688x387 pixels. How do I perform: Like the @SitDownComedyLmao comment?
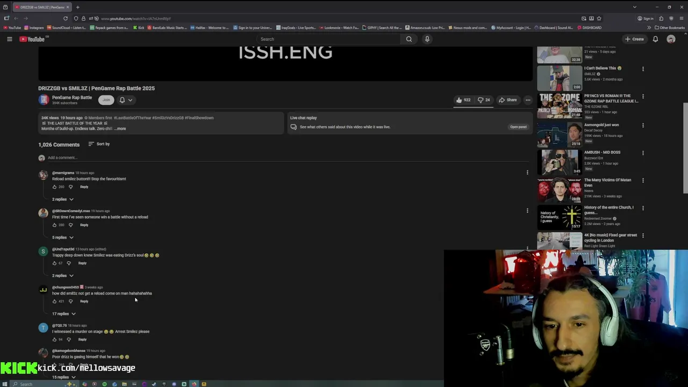54,225
